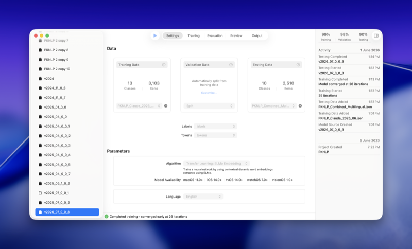
Task: Click the visionOS 1.0+ availability label
Action: coord(282,180)
